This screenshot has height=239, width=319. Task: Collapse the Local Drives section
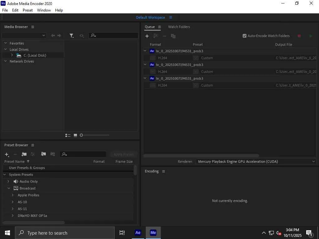point(6,49)
